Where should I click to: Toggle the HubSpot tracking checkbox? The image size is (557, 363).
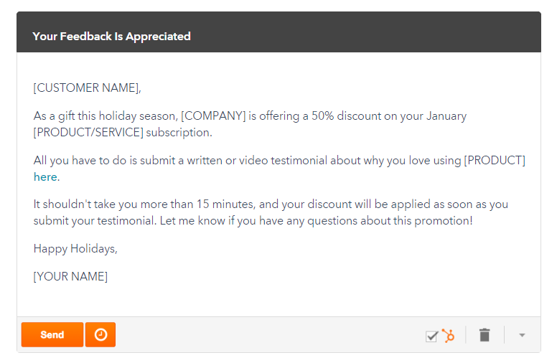click(x=431, y=336)
